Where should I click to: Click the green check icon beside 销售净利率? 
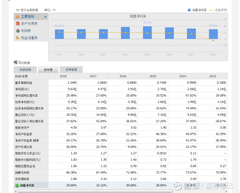point(17,186)
